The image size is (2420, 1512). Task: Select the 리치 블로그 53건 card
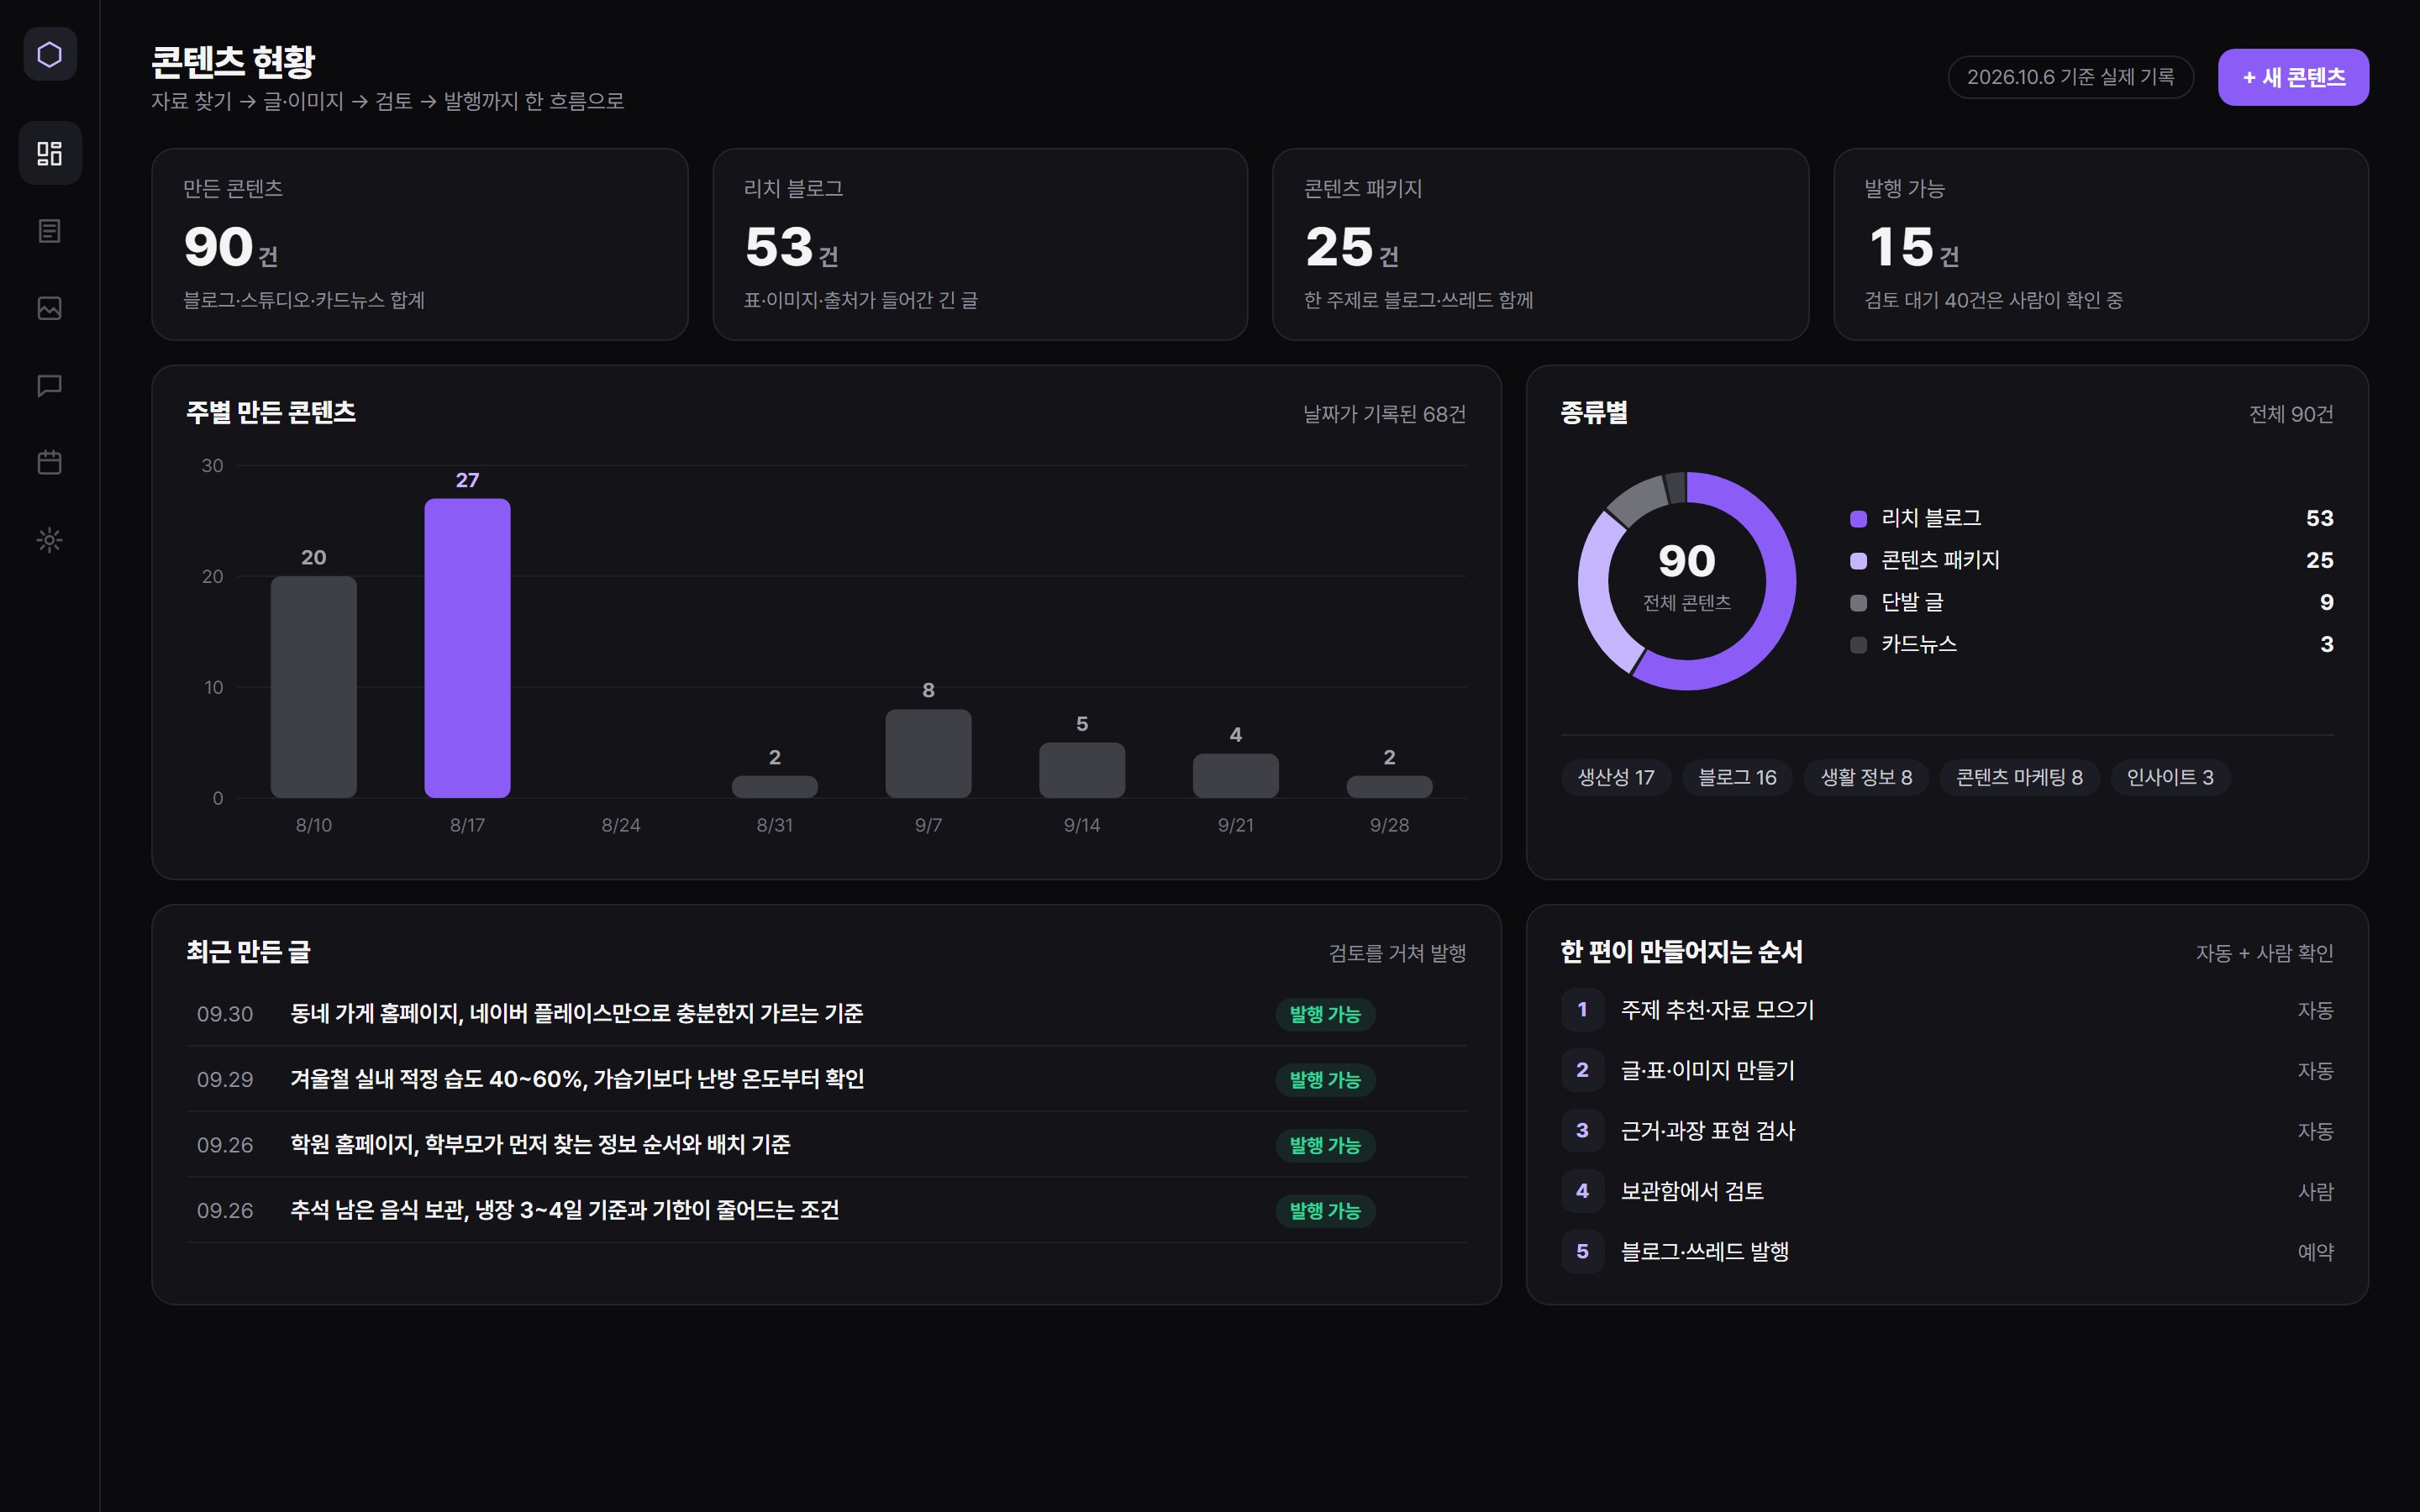(x=980, y=245)
